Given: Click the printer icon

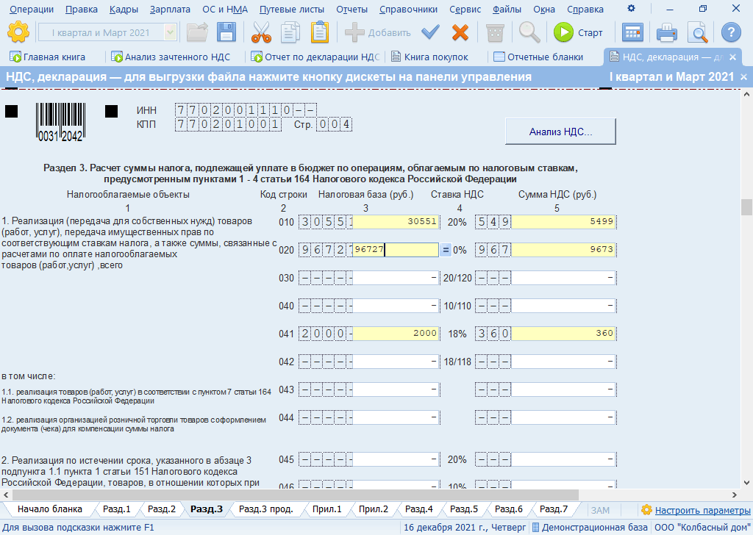Looking at the screenshot, I should coord(666,32).
